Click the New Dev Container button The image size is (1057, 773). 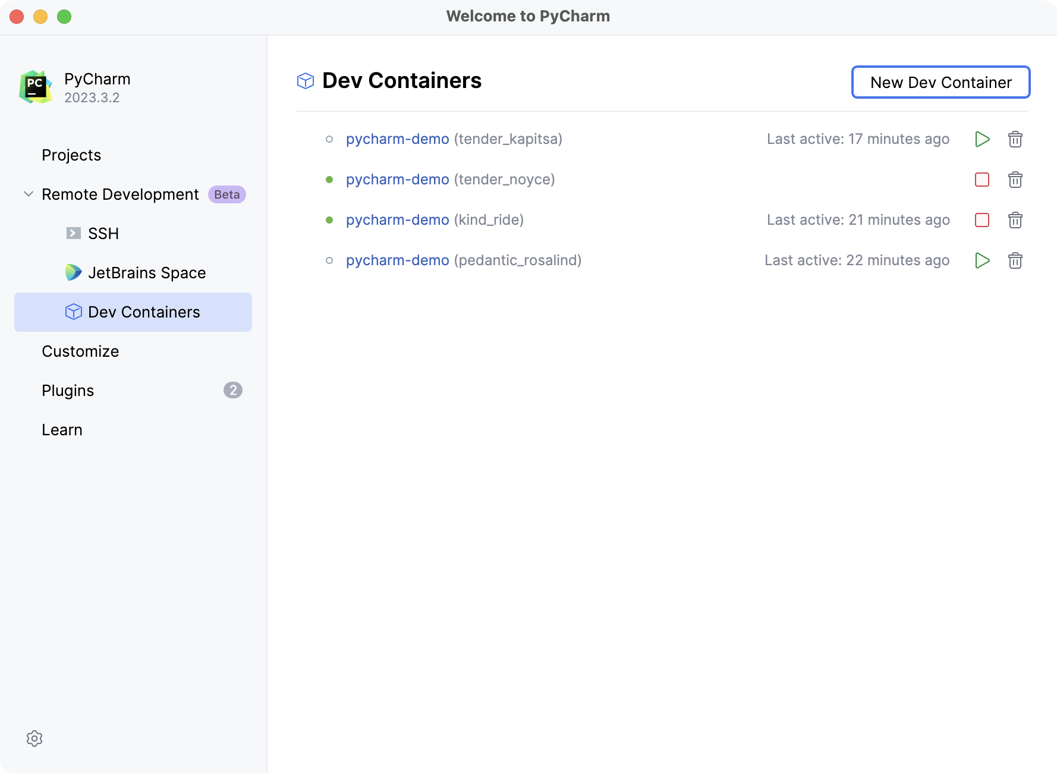(x=940, y=82)
